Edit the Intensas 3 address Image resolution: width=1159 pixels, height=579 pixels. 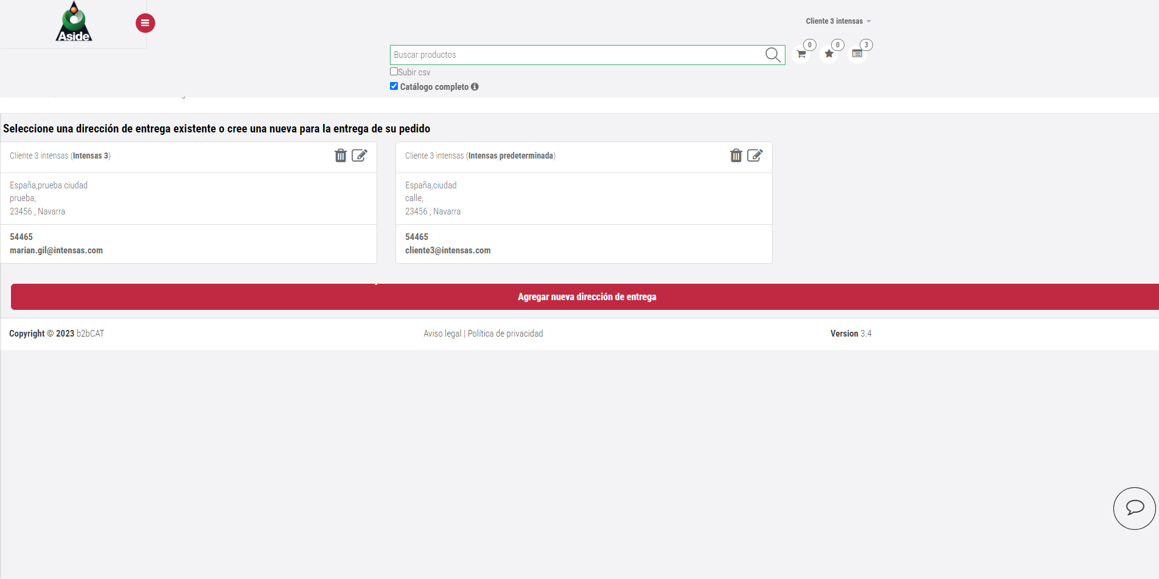pyautogui.click(x=360, y=156)
